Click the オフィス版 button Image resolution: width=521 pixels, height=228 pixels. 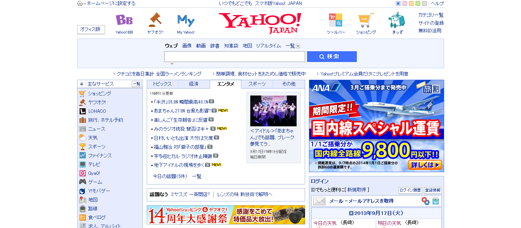point(91,29)
